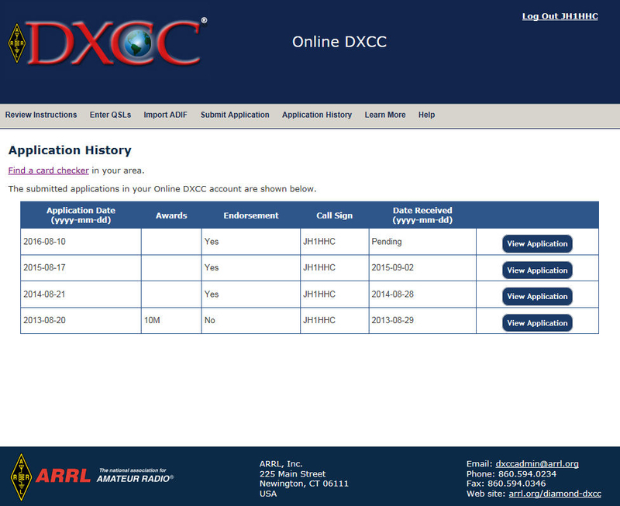Open the Help page

(426, 115)
